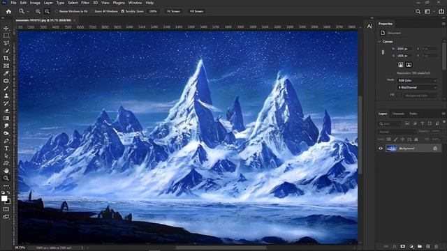447x251 pixels.
Task: Toggle lock image pixels brush icon
Action: click(x=395, y=139)
